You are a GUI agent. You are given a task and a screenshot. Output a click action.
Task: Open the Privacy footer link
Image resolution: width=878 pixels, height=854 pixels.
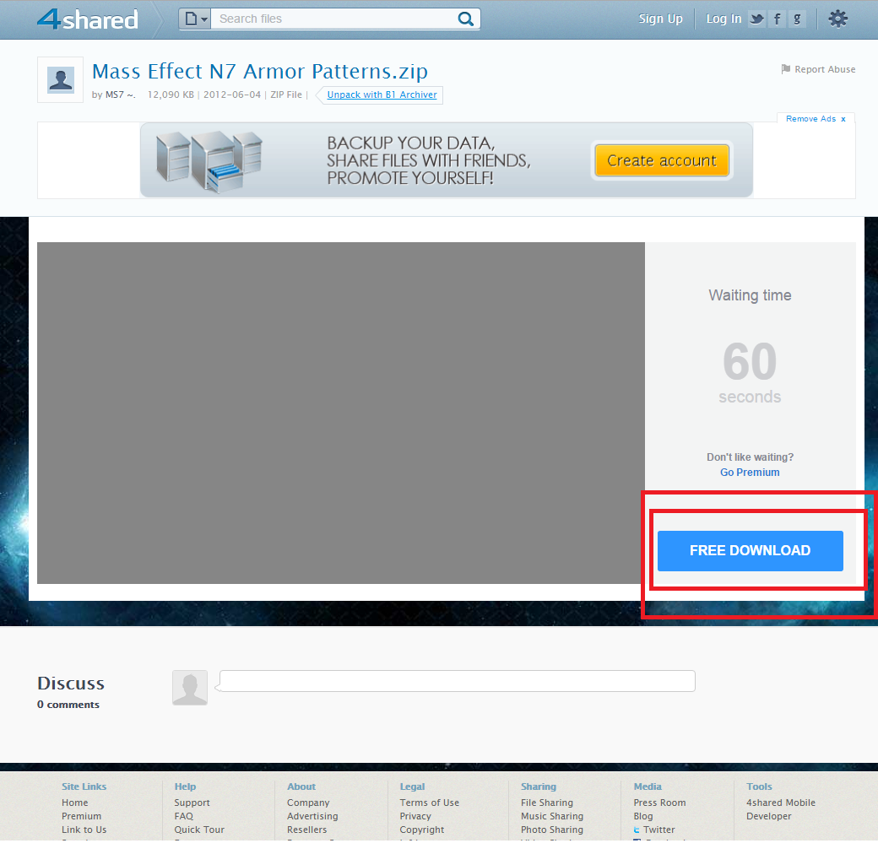click(415, 816)
